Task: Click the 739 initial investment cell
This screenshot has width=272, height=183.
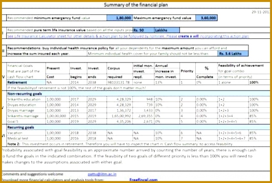Action: pos(144,105)
